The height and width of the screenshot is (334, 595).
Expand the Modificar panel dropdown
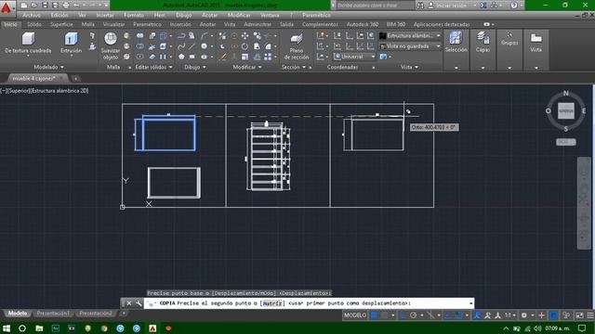pyautogui.click(x=247, y=67)
